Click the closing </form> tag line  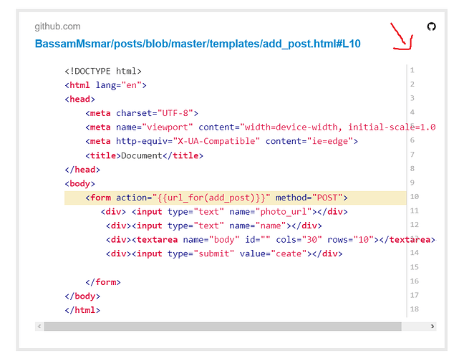point(103,282)
